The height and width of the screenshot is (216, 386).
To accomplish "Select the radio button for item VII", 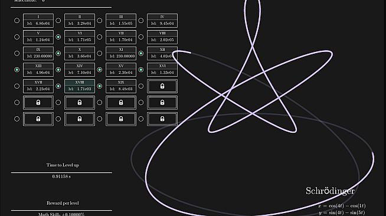I will pyautogui.click(x=100, y=37).
